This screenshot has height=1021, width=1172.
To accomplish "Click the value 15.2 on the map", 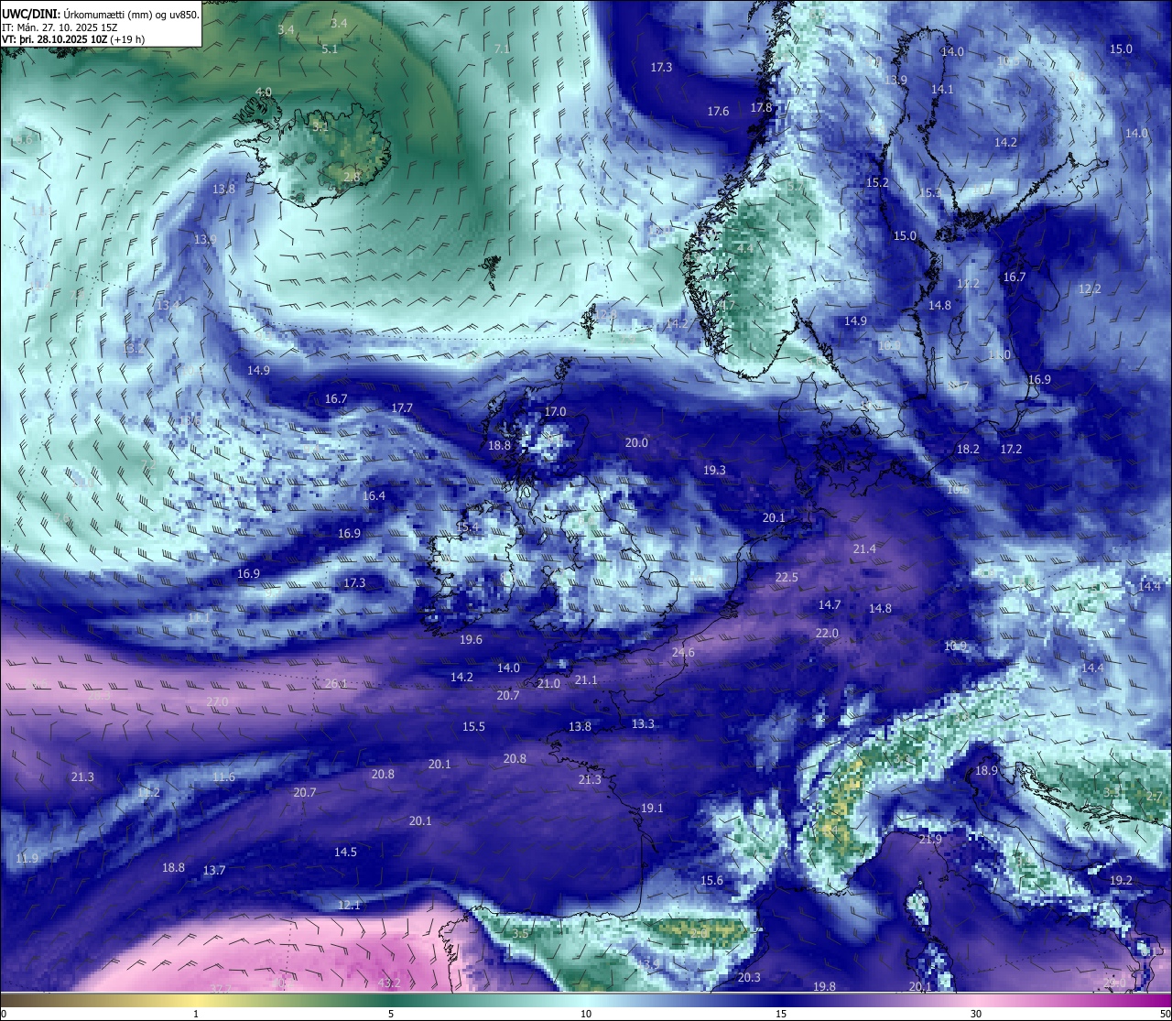I will click(x=877, y=182).
